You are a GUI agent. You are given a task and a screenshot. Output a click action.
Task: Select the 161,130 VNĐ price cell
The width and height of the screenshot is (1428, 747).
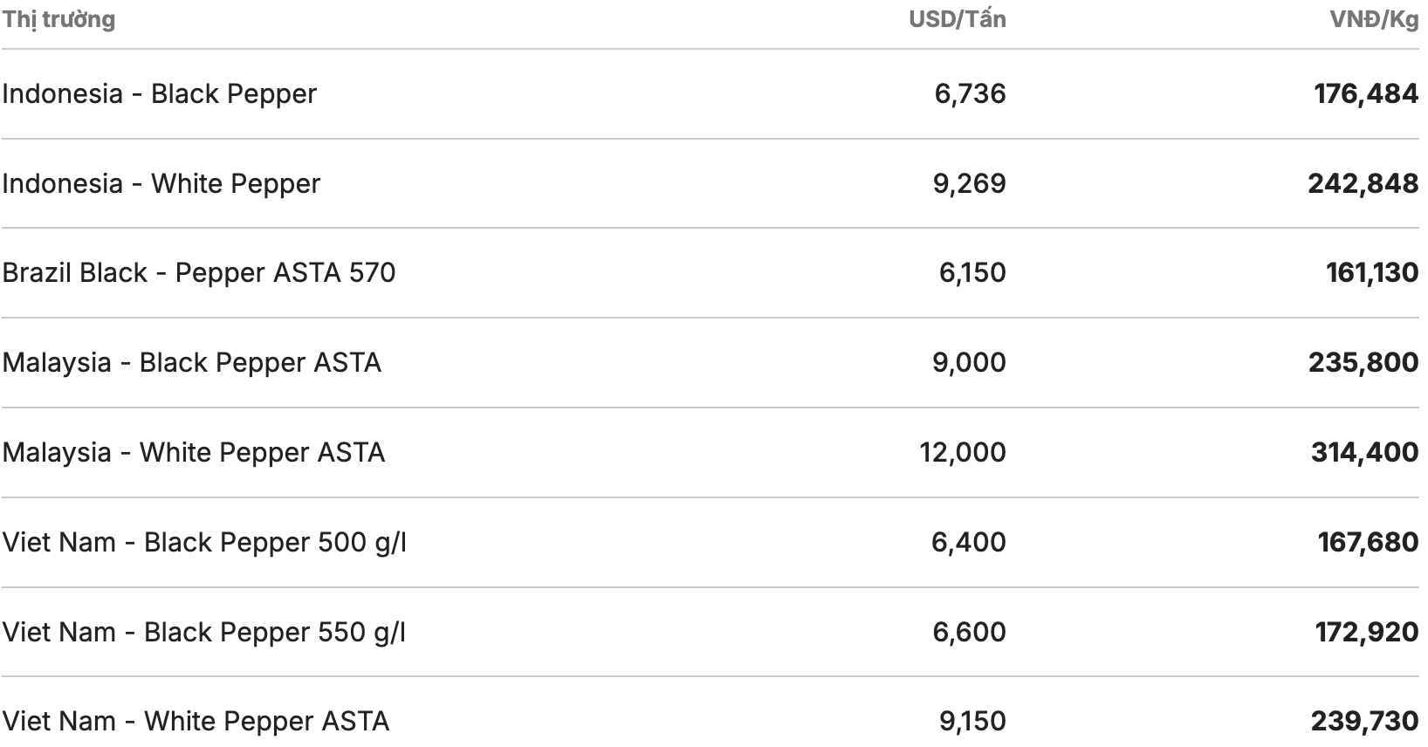(x=1372, y=272)
